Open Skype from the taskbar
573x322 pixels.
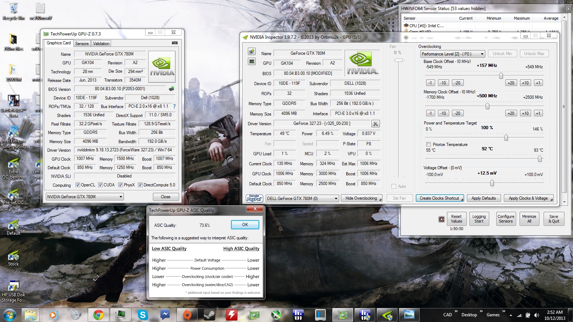(x=143, y=315)
